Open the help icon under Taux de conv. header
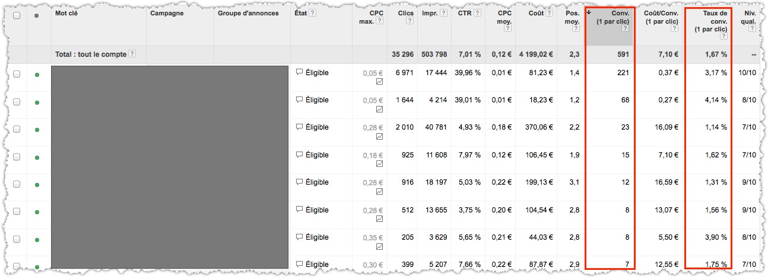The height and width of the screenshot is (277, 768). (723, 36)
